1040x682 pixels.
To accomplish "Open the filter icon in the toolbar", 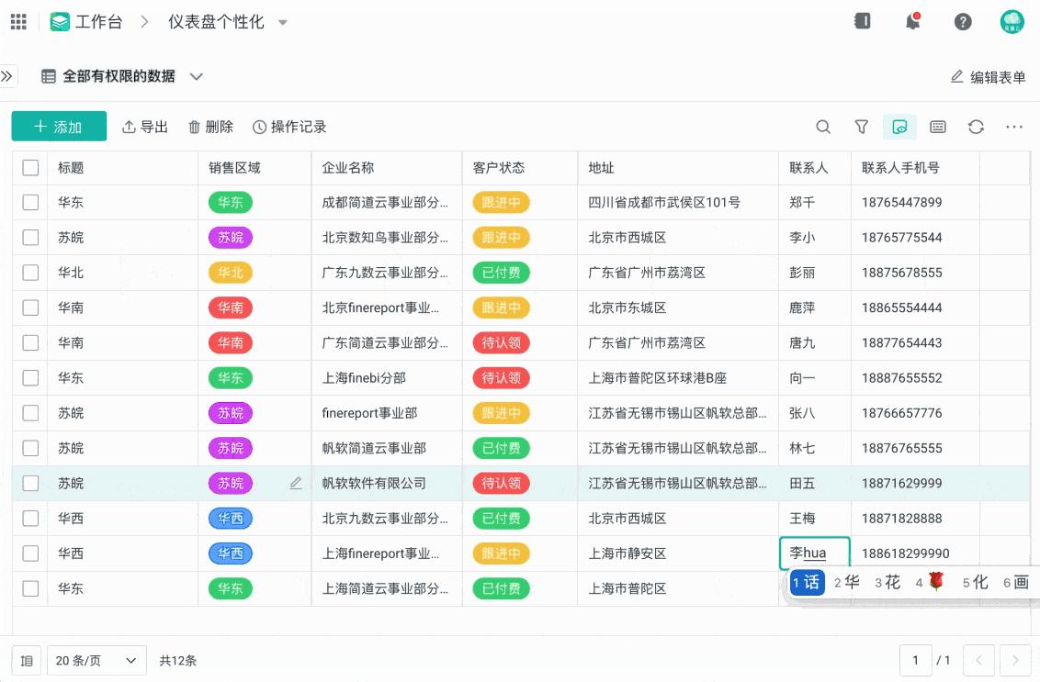I will pos(861,127).
